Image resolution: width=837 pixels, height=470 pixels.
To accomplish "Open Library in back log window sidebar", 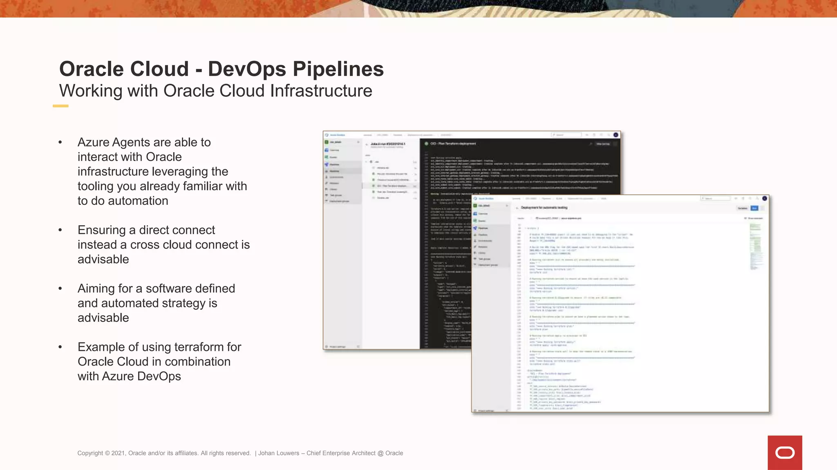I will click(331, 189).
